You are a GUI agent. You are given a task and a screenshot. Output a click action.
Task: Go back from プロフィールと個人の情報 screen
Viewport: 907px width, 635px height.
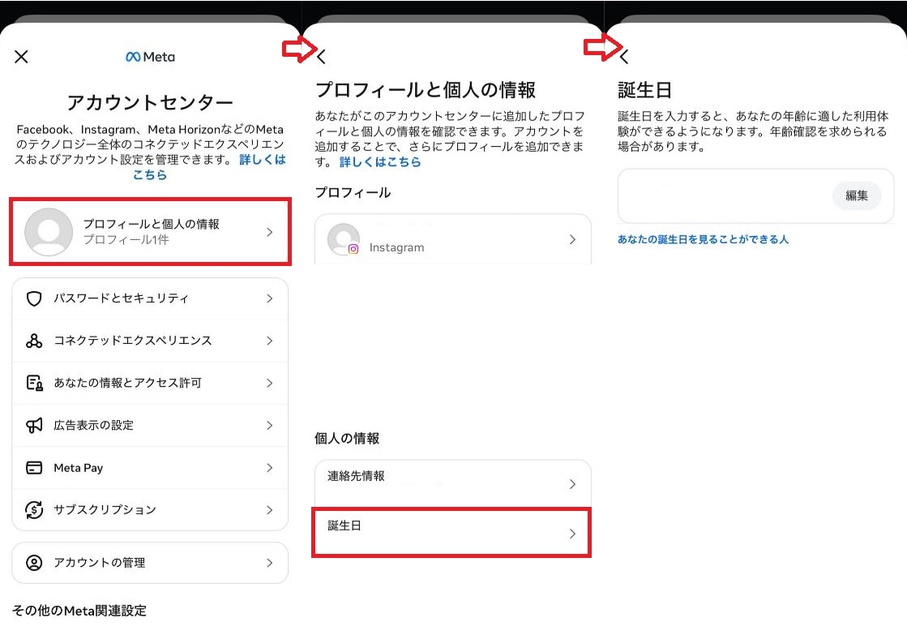coord(322,57)
